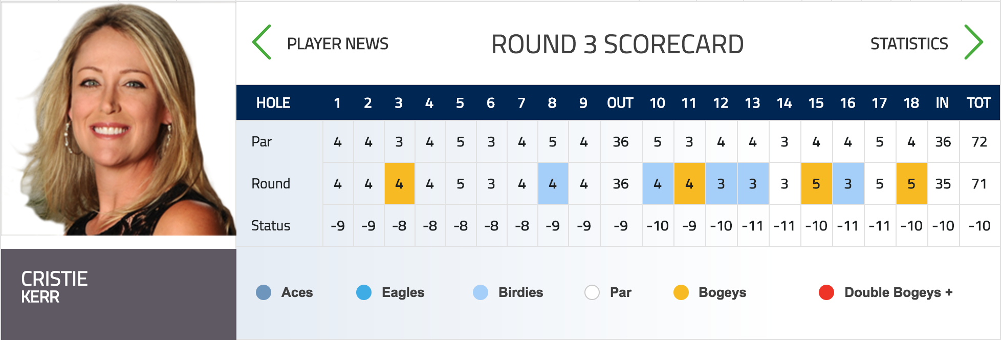Click the Aces legend circle
This screenshot has height=340, width=1002.
coord(264,292)
